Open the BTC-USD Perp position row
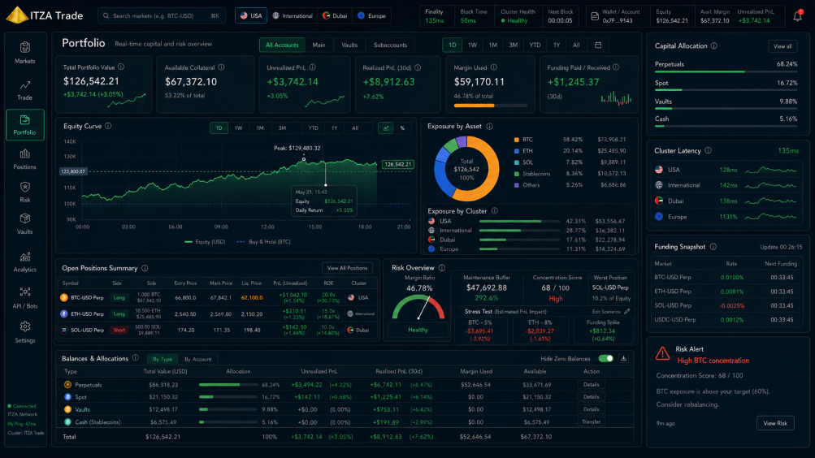 [217, 297]
